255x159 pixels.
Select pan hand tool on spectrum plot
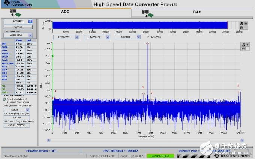point(243,48)
